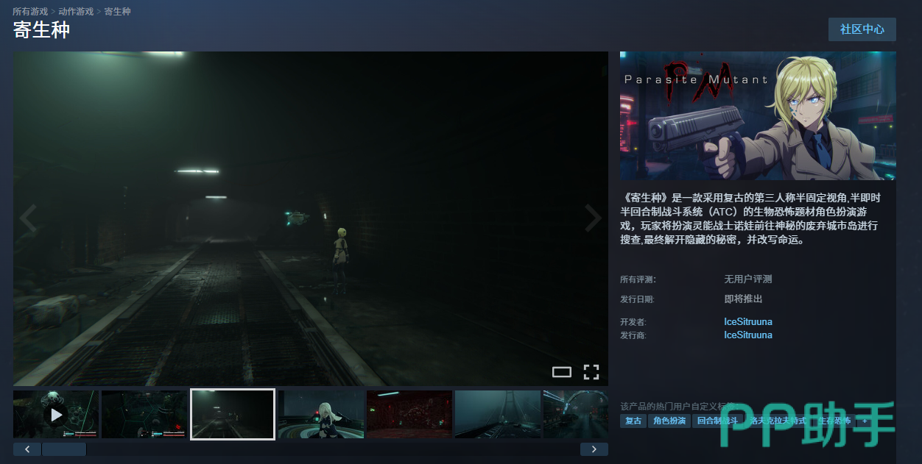This screenshot has width=922, height=464.
Task: Click the plus icon to add a tag
Action: coord(865,421)
